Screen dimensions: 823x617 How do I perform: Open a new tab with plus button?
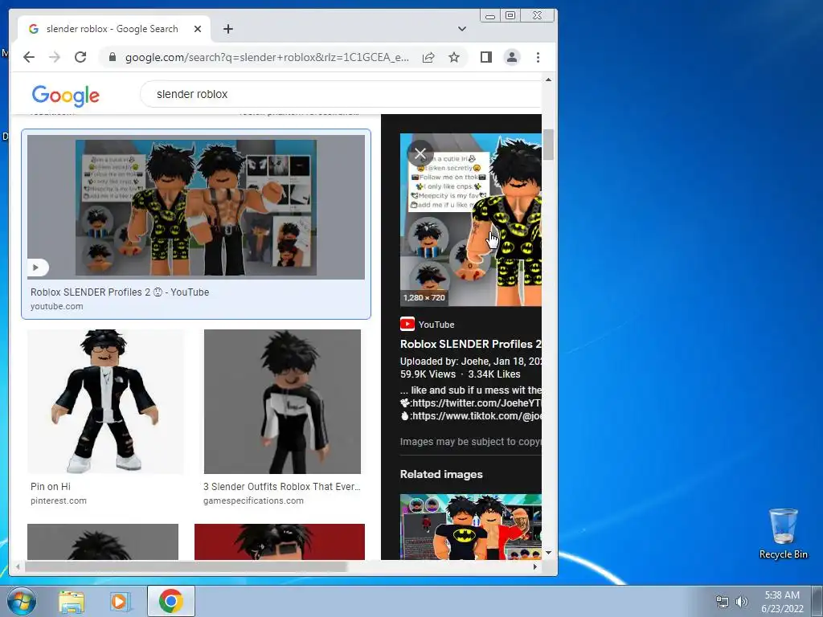tap(227, 29)
